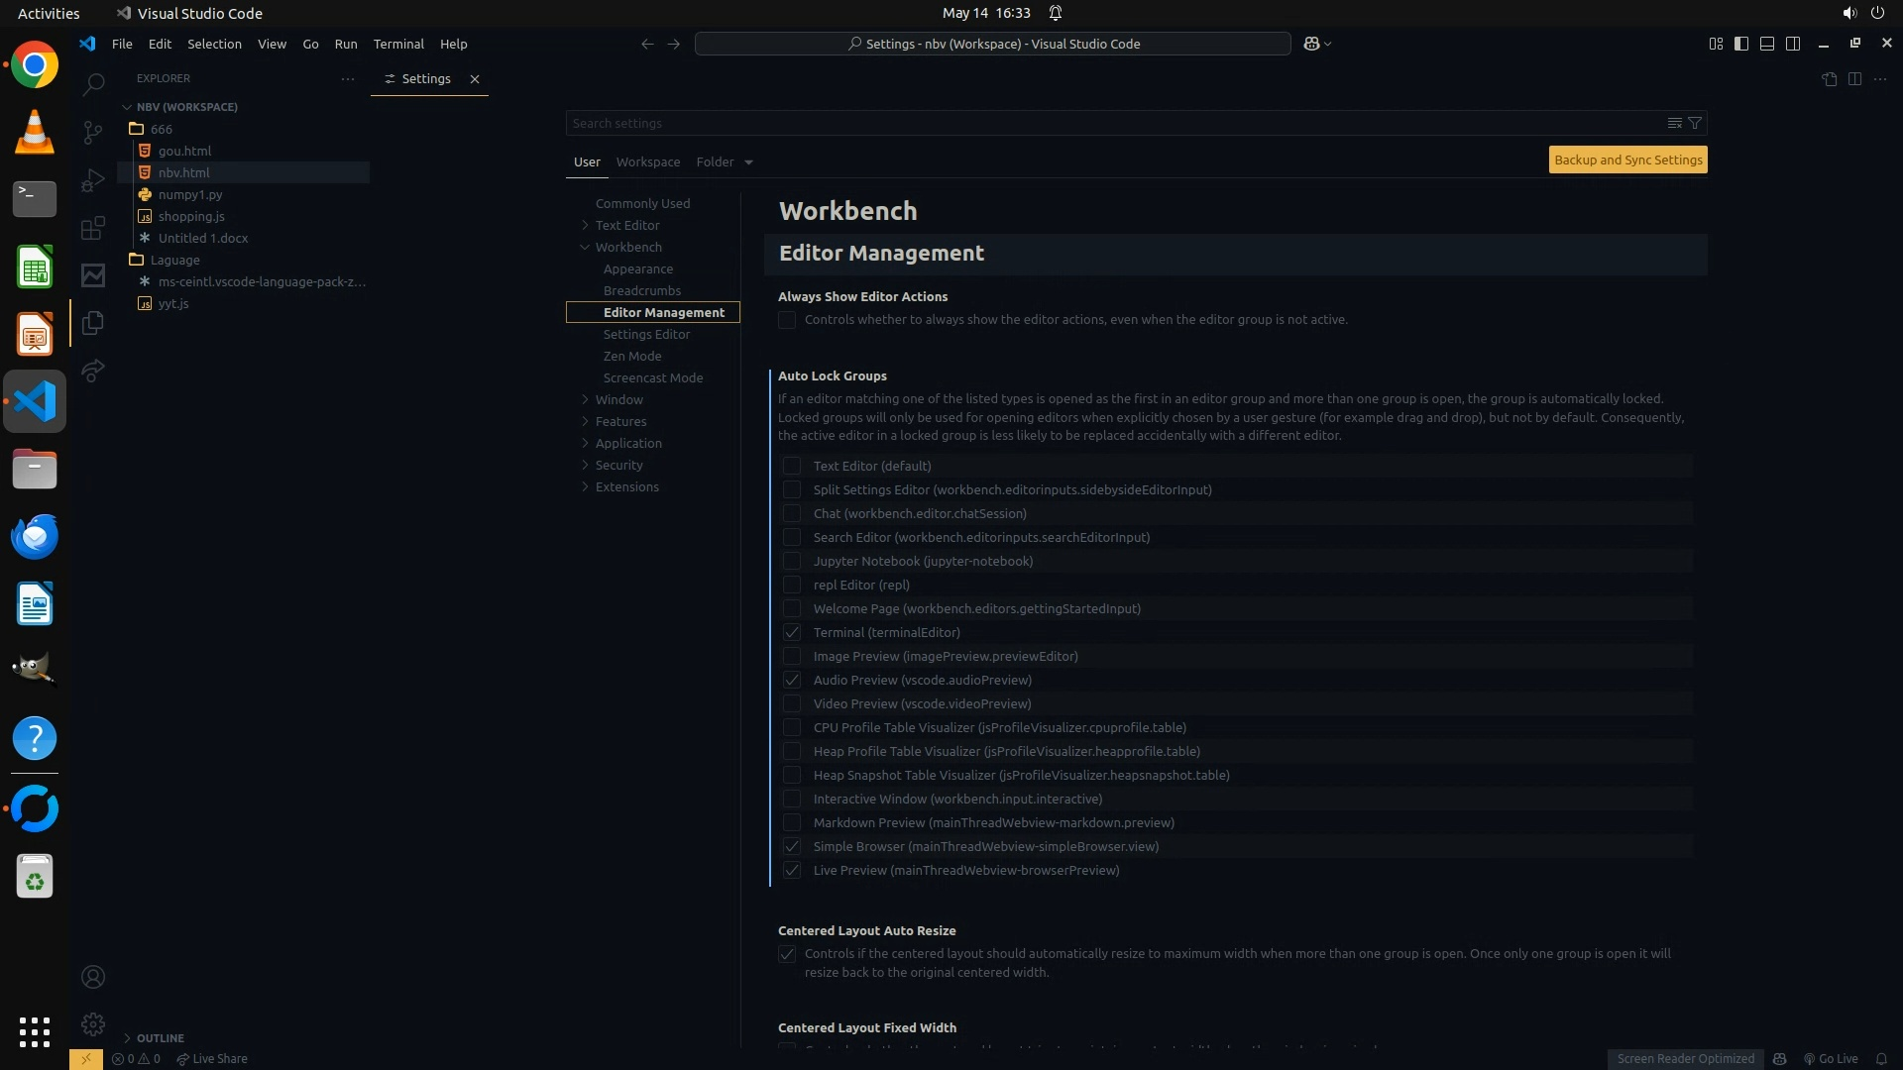Toggle Always Show Editor Actions checkbox
This screenshot has width=1903, height=1070.
pyautogui.click(x=787, y=320)
